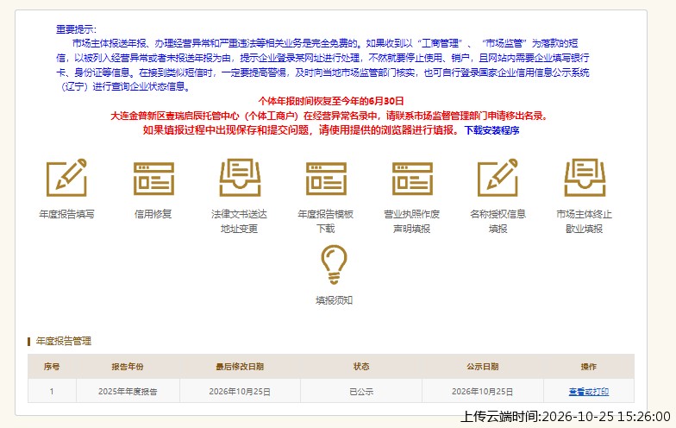Viewport: 676px width, 428px height.
Task: Click the 市场主体终止歇业填报 label text
Action: tap(585, 221)
